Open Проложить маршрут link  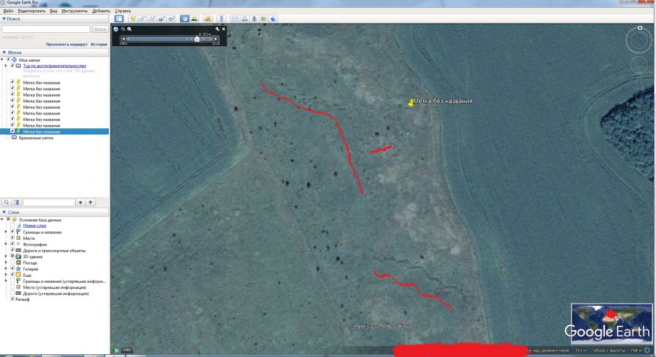click(67, 44)
